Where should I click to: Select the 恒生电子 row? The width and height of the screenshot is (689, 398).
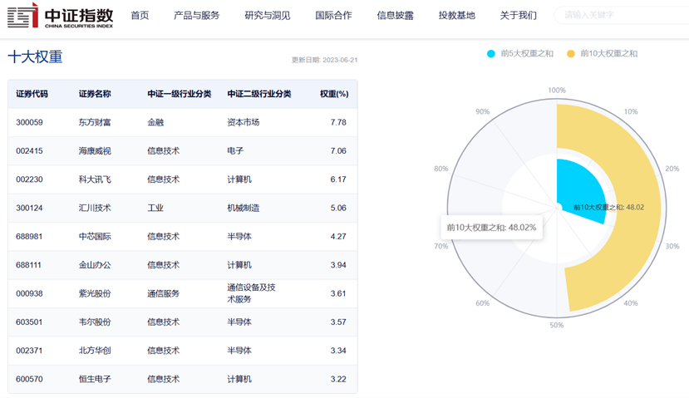click(x=182, y=379)
